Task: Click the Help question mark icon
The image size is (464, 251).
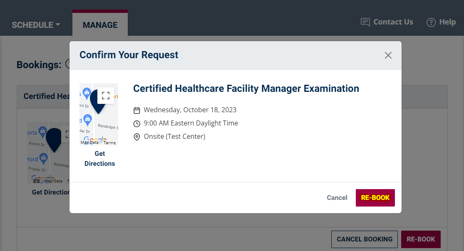Action: pyautogui.click(x=431, y=22)
